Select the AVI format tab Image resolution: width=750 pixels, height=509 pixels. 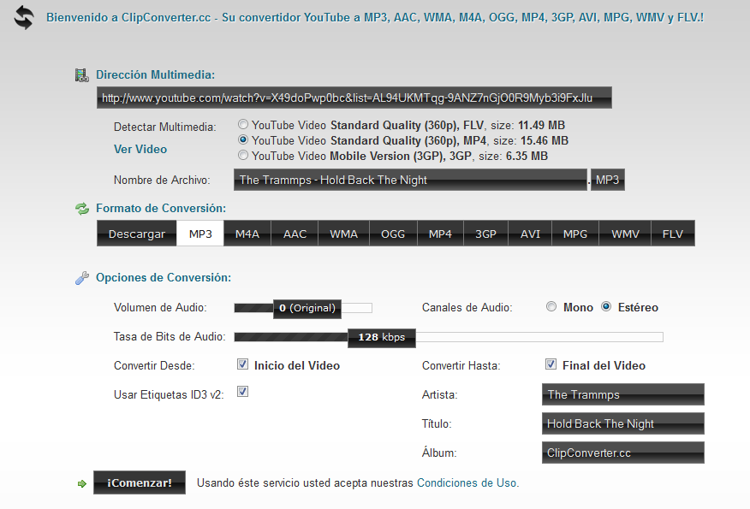(530, 234)
